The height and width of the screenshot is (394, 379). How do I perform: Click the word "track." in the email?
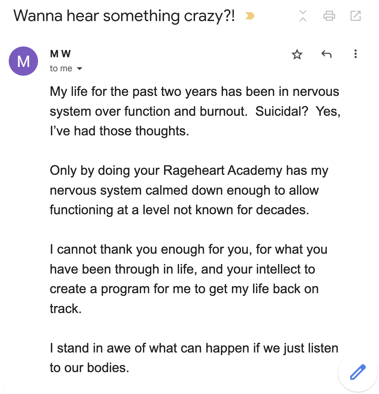pyautogui.click(x=66, y=309)
